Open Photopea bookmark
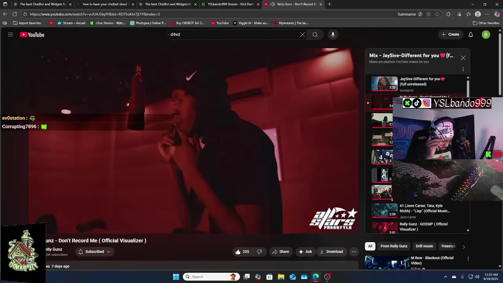This screenshot has width=503, height=283. 148,23
